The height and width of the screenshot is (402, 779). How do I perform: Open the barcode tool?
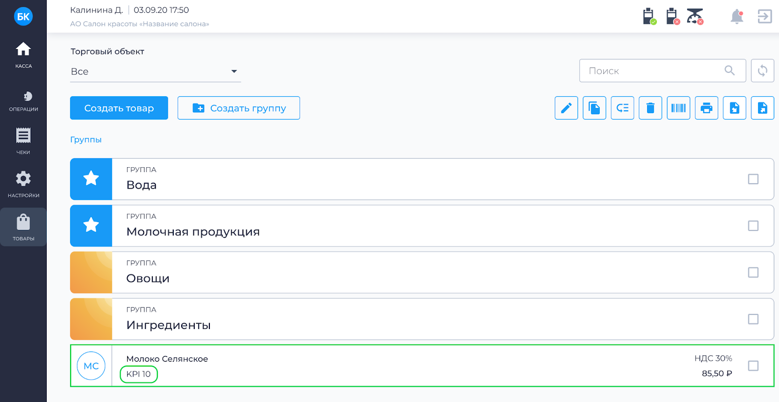coord(678,108)
